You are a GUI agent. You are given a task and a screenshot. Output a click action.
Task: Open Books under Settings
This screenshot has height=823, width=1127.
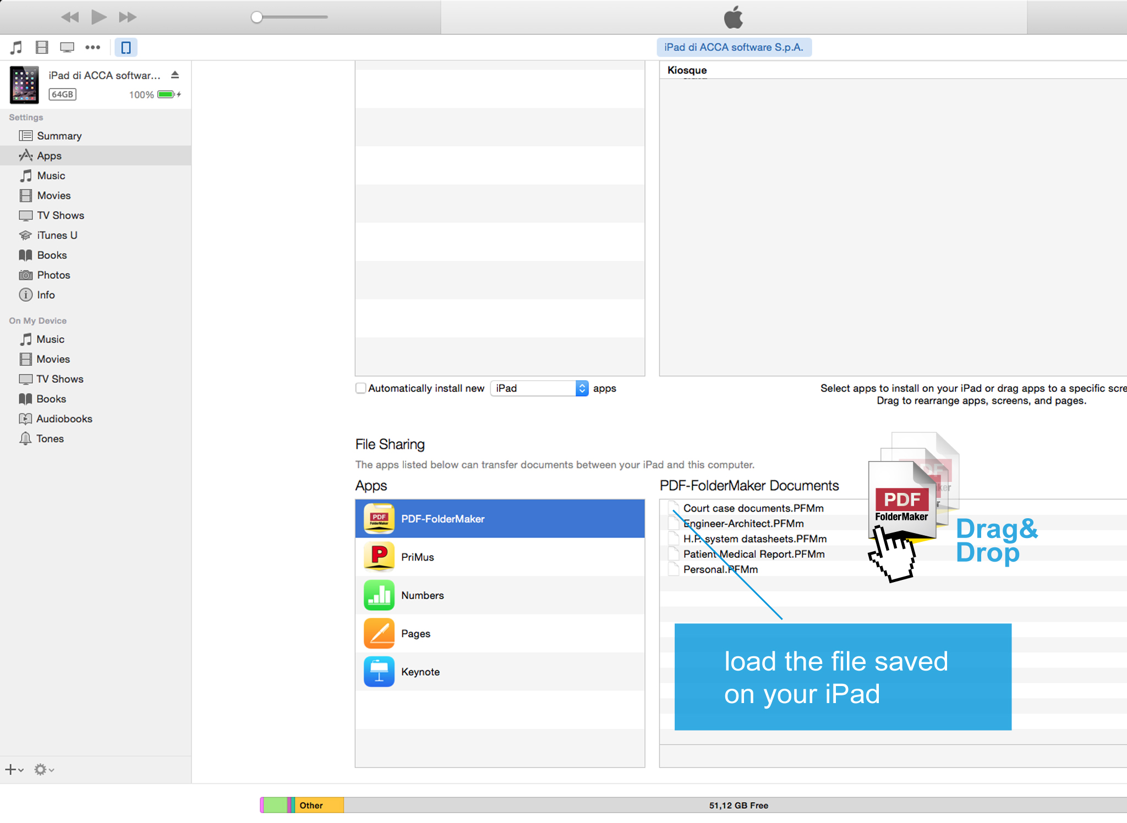(96, 255)
